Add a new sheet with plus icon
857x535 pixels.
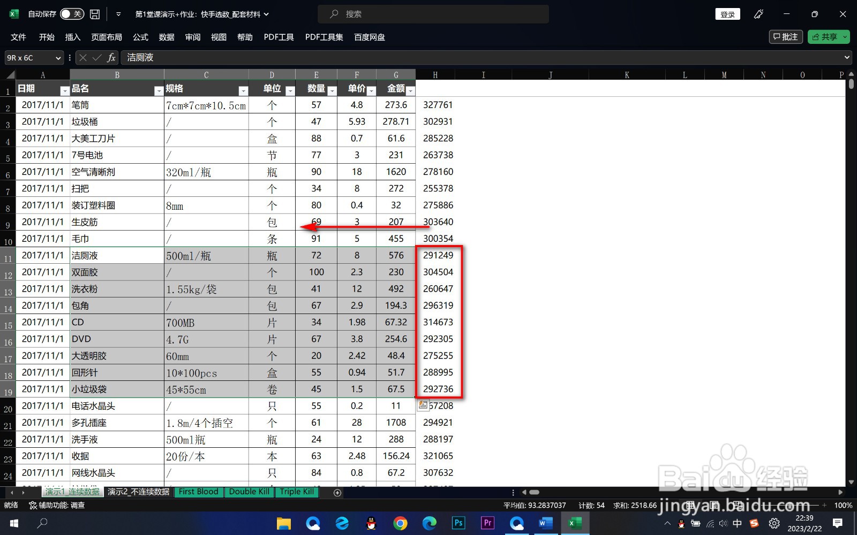point(337,492)
